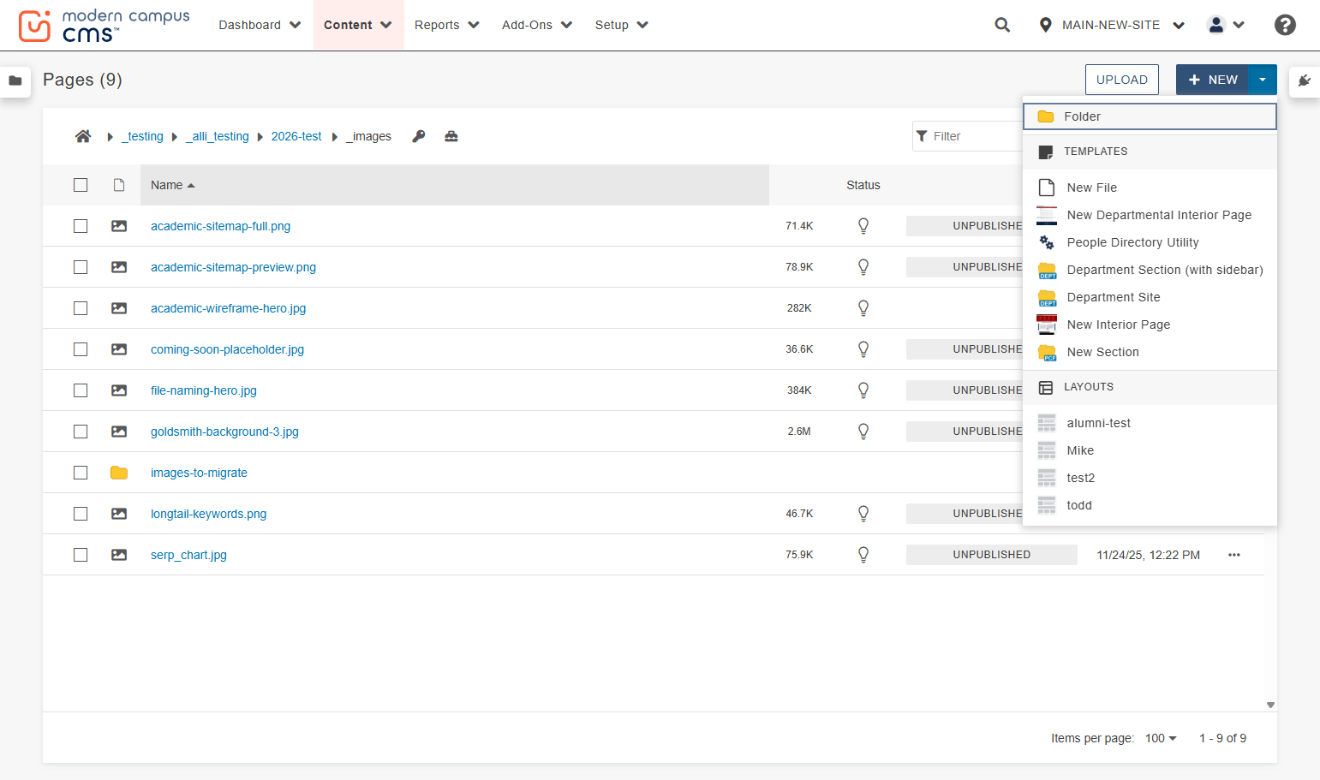Viewport: 1320px width, 780px height.
Task: Check the academic-sitemap-preview.png checkbox
Action: [81, 267]
